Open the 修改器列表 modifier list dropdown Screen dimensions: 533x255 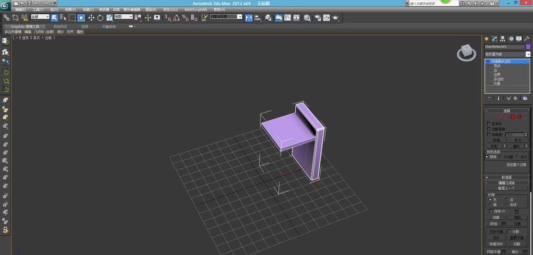pos(507,54)
